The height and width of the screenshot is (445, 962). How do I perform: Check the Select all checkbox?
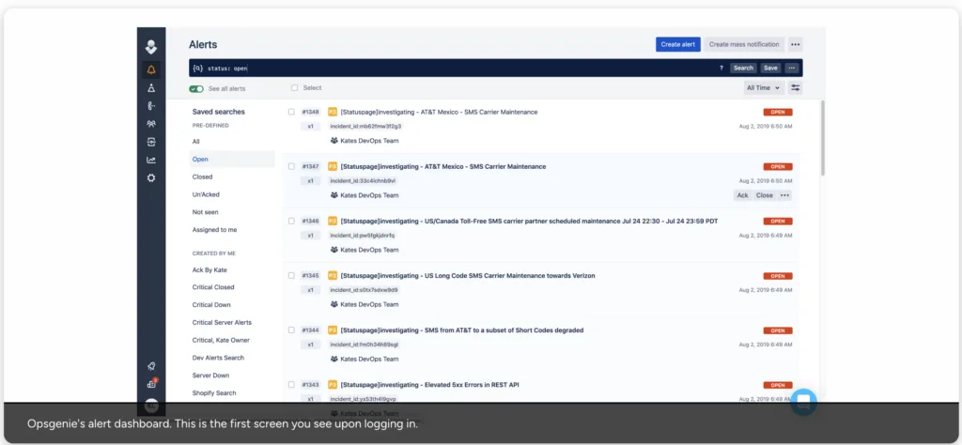point(294,87)
